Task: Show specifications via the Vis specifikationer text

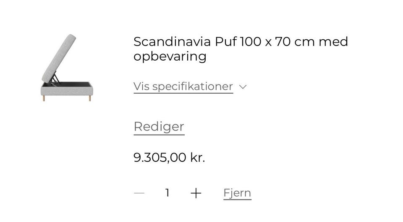Action: coord(183,87)
